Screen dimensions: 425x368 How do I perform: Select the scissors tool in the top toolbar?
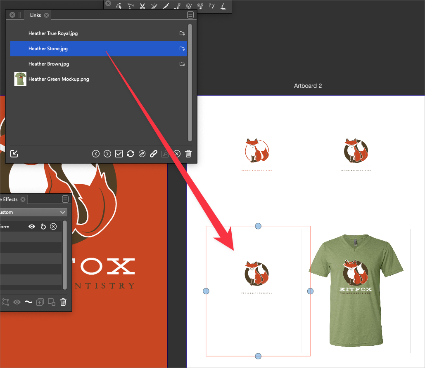[142, 6]
